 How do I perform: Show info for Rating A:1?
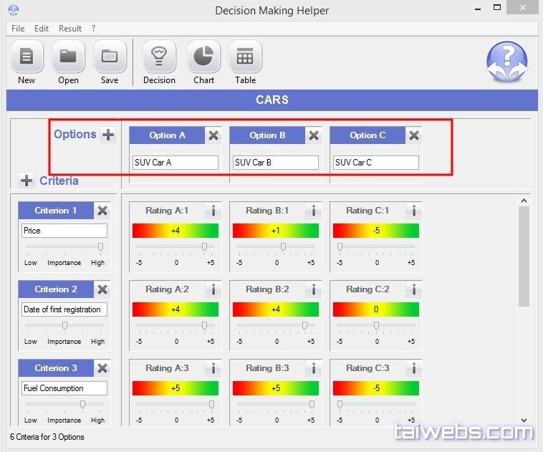click(x=213, y=211)
